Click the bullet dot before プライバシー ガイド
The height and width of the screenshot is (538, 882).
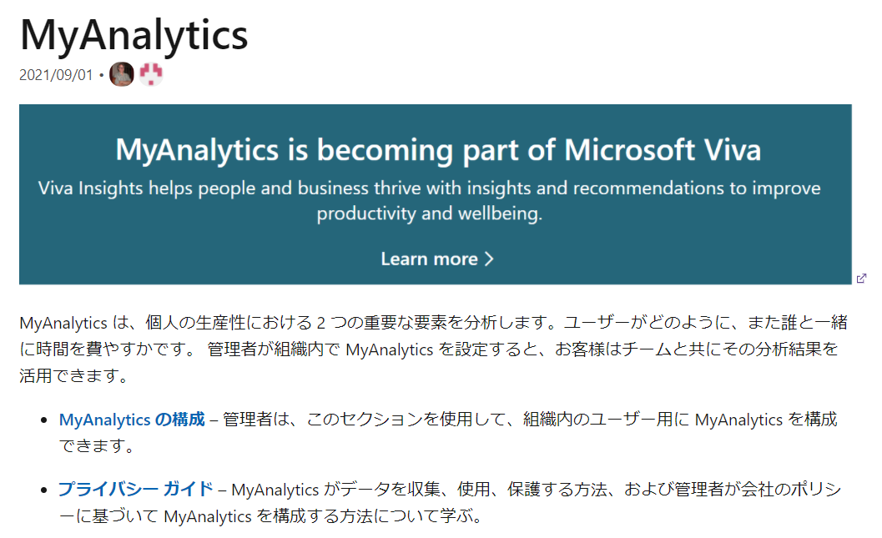click(x=44, y=490)
